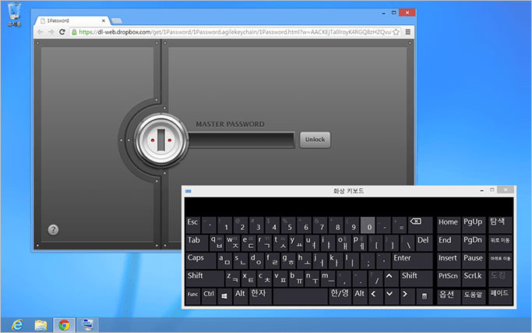Tap the m ㅡ key
This screenshot has width=532, height=333.
pyautogui.click(x=328, y=278)
